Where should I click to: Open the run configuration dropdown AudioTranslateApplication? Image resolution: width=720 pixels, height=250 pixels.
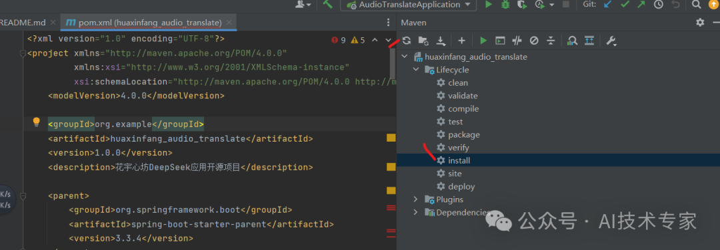click(x=408, y=5)
